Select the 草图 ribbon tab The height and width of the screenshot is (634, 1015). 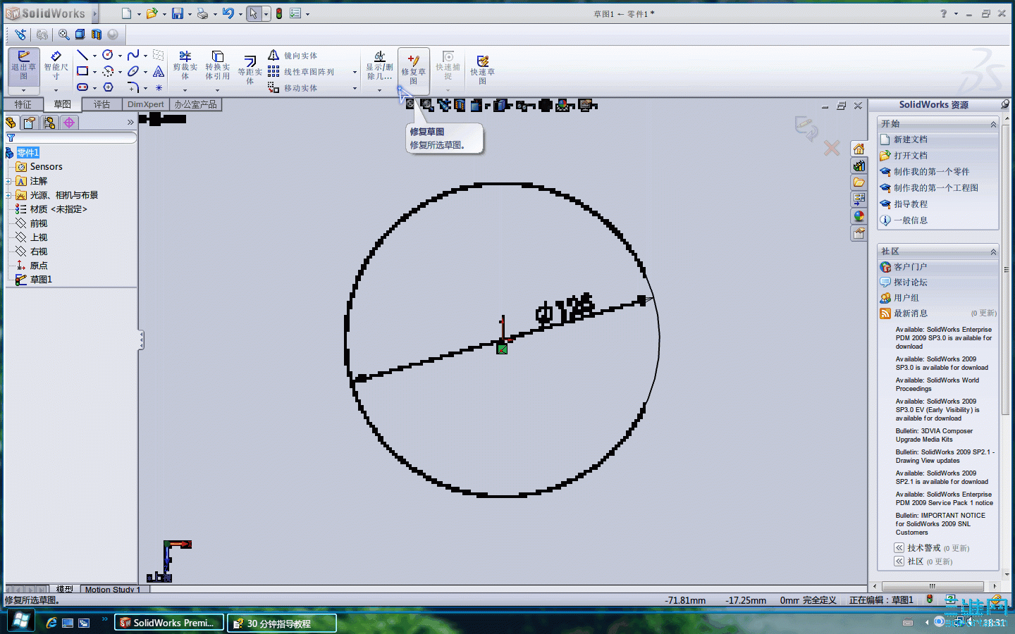tap(62, 104)
